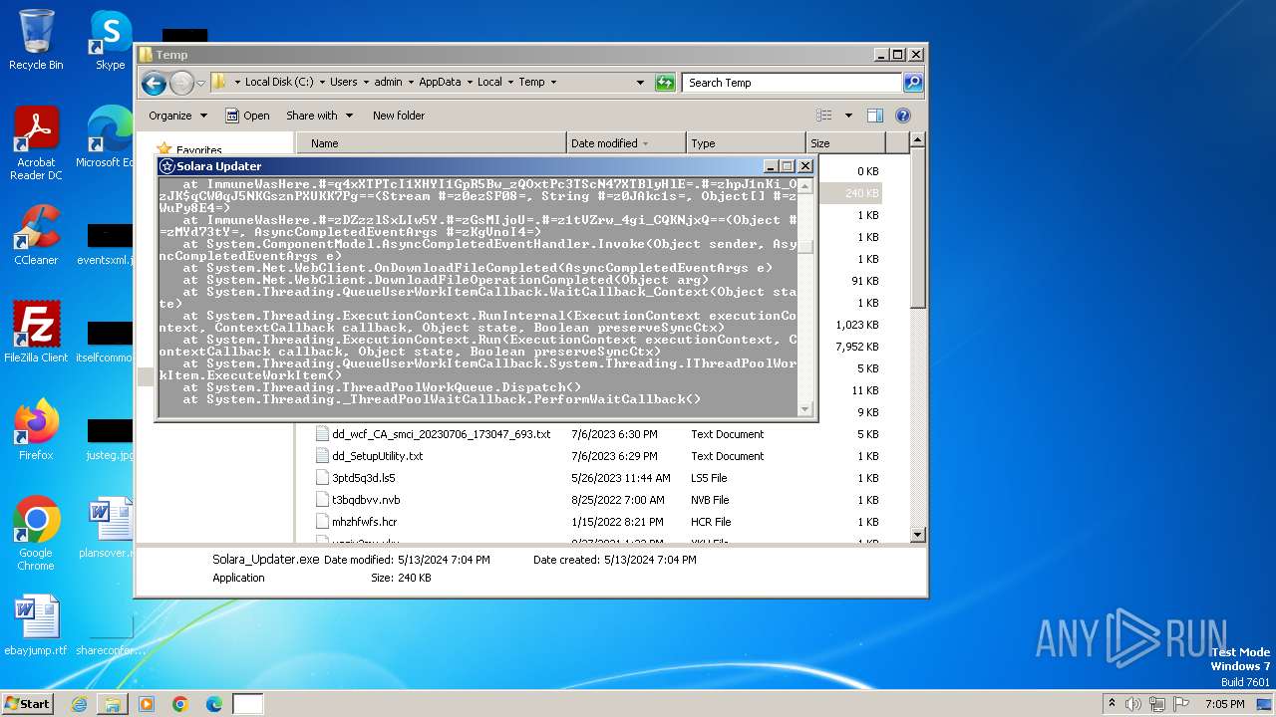Click Explorer Back navigation button
The width and height of the screenshot is (1276, 717).
[154, 83]
